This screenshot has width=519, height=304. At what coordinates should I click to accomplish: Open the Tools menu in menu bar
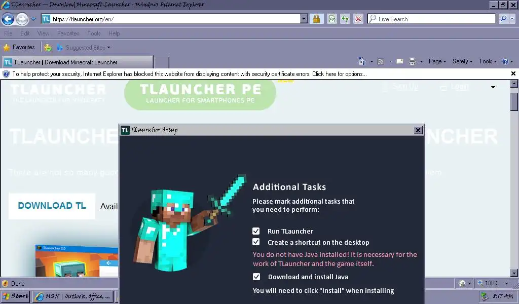94,33
